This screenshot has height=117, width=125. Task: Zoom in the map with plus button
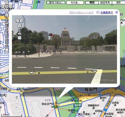click(x=7, y=15)
